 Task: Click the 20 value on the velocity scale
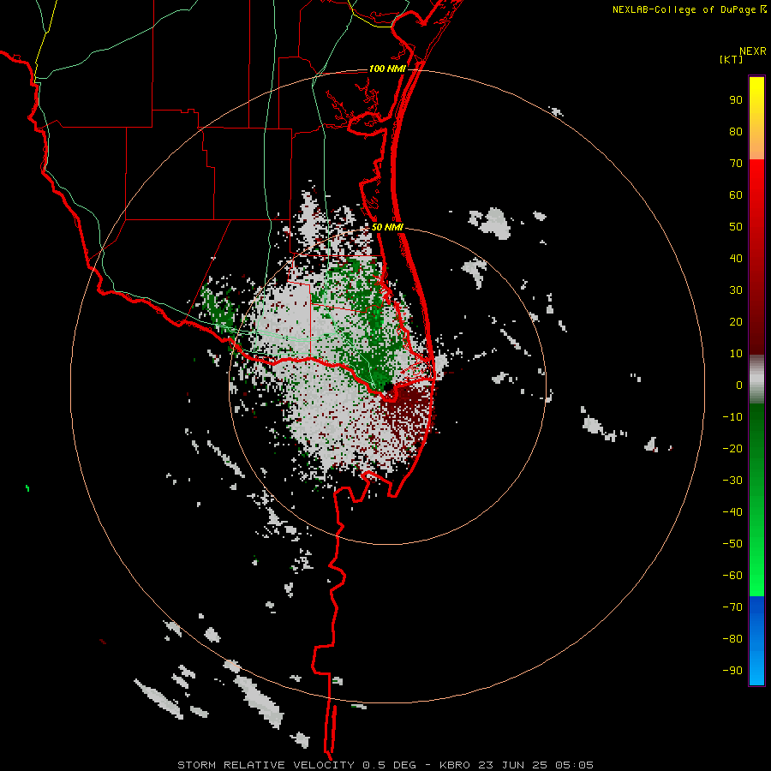[736, 322]
